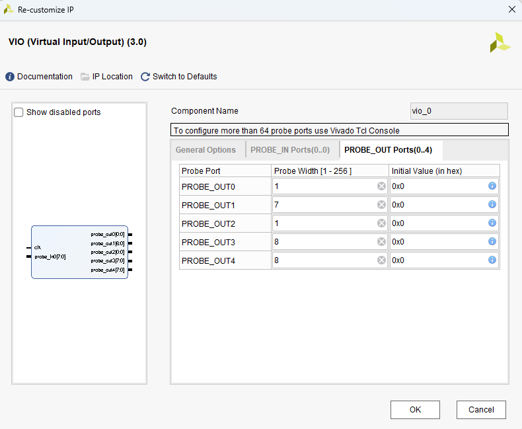Image resolution: width=522 pixels, height=429 pixels.
Task: Select the clk port in the diagram
Action: pyautogui.click(x=37, y=247)
